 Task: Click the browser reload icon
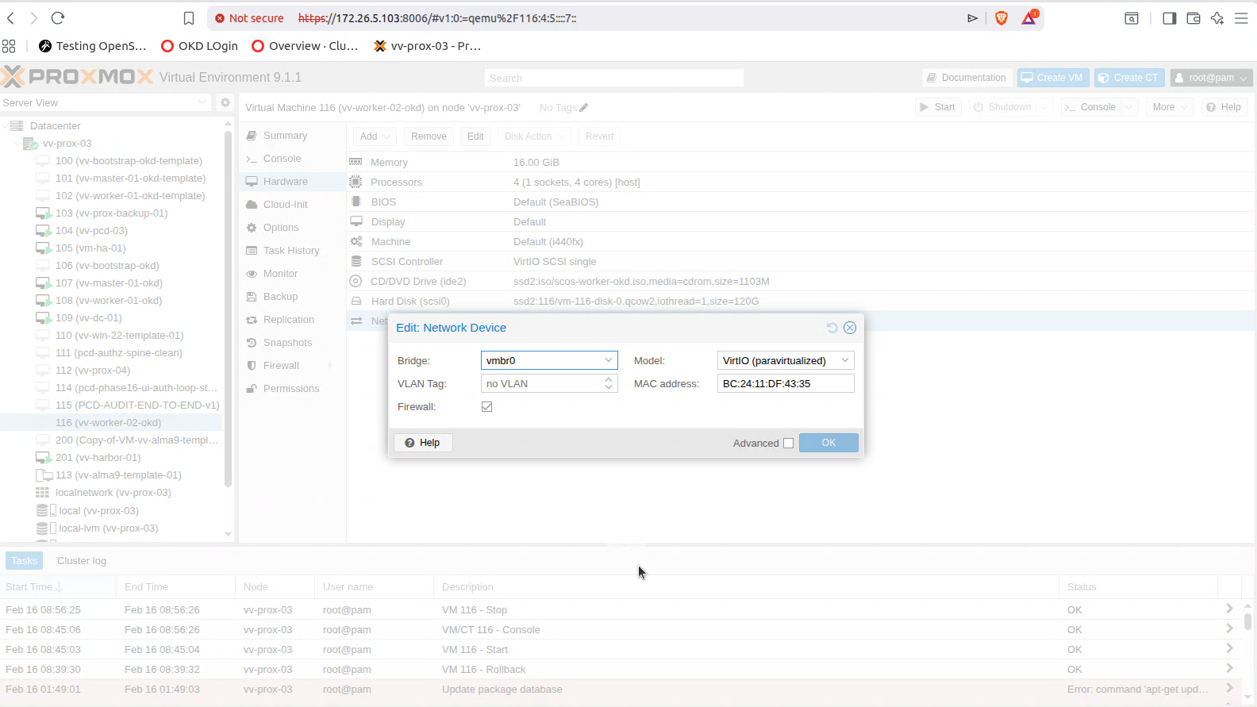(58, 18)
